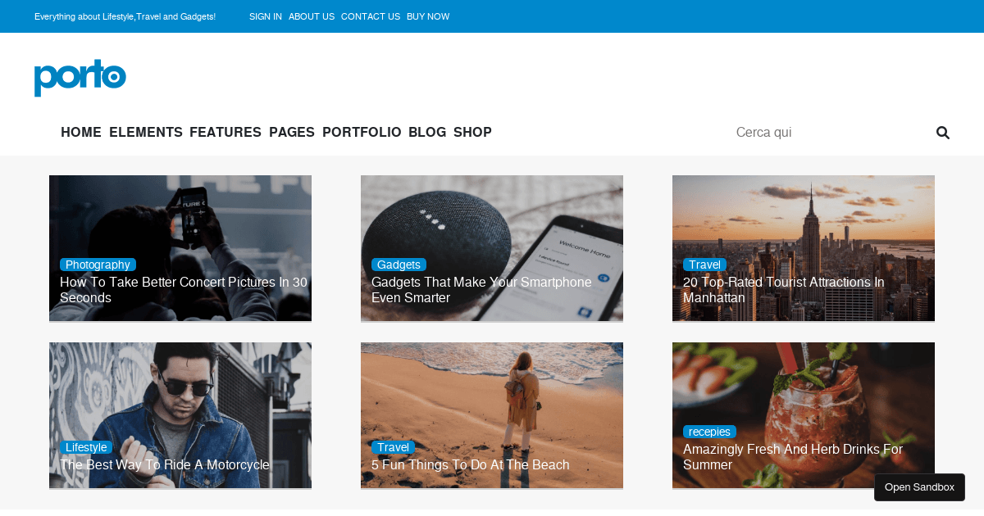This screenshot has width=984, height=516.
Task: Click the search magnifier icon
Action: (943, 133)
